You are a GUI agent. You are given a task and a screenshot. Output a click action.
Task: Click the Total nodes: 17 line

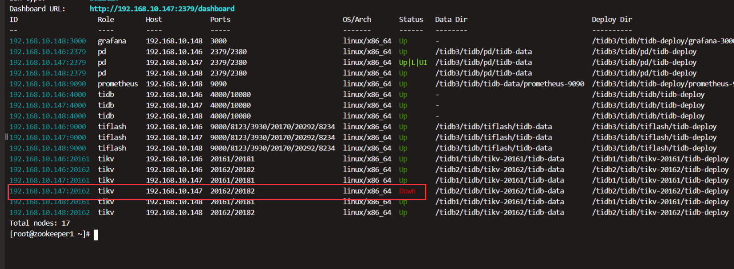[40, 223]
